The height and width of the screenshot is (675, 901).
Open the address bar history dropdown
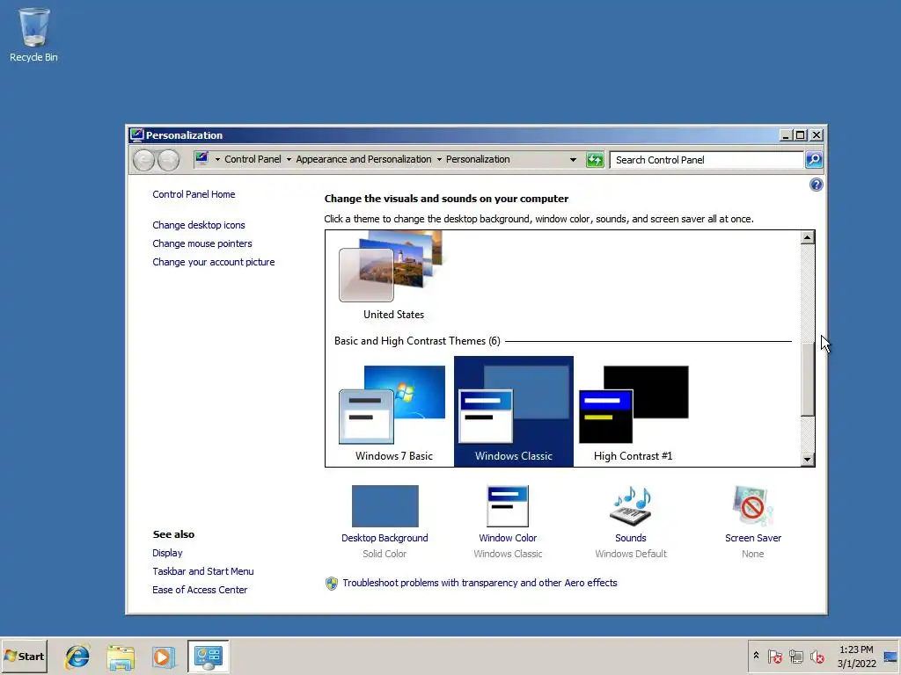point(573,160)
